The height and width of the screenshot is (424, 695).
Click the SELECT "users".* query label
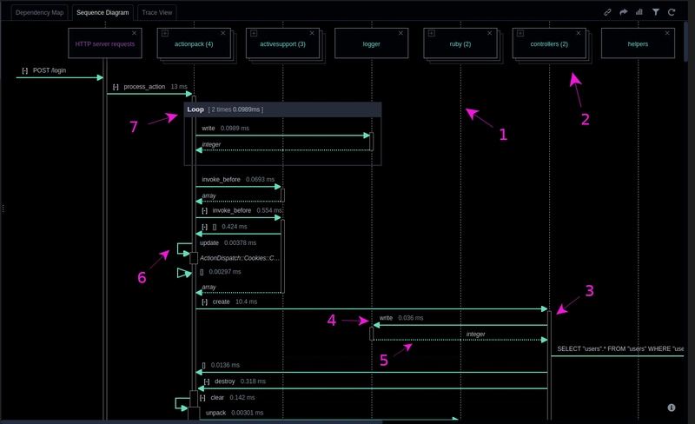[x=620, y=348]
